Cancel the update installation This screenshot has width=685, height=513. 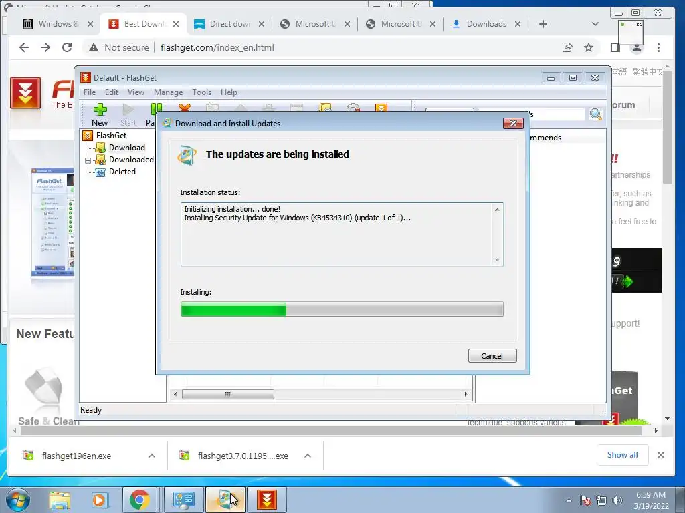point(492,356)
